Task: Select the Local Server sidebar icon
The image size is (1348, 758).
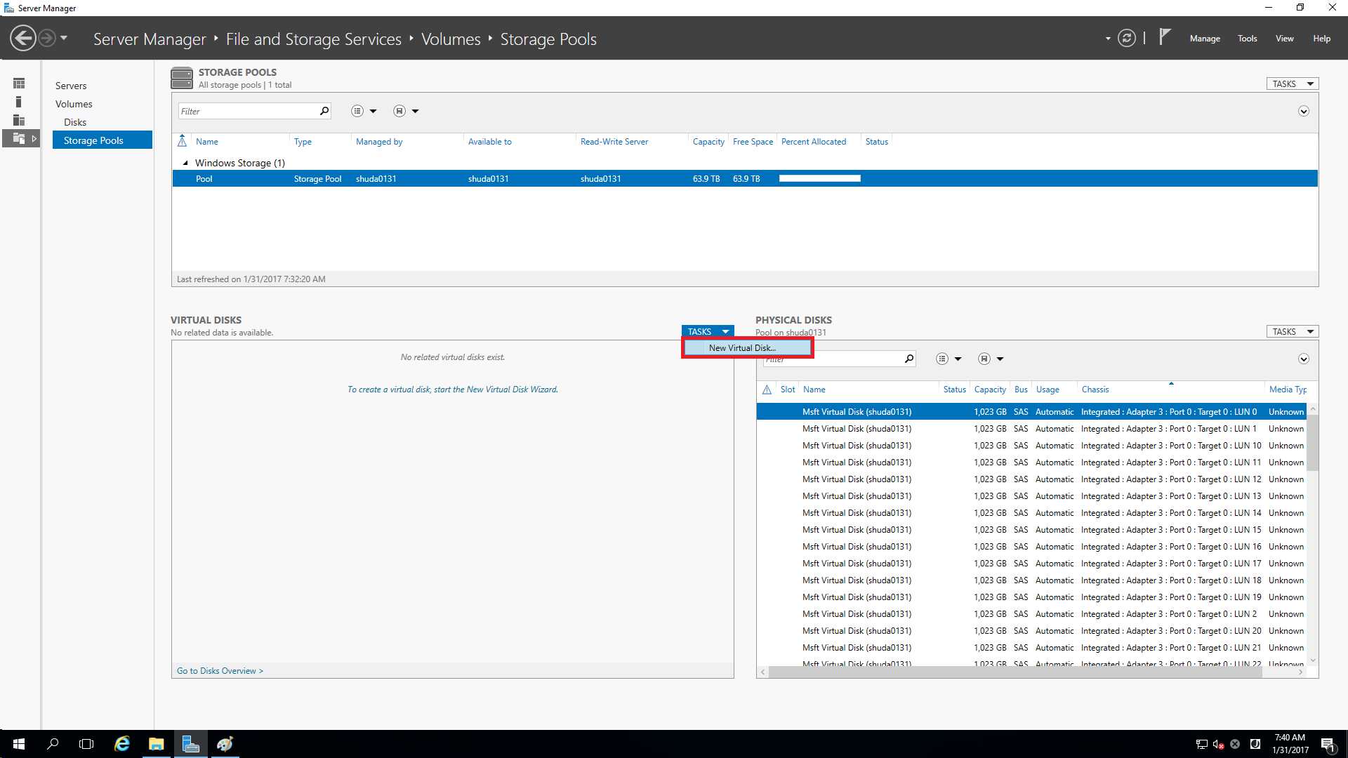Action: (x=19, y=102)
